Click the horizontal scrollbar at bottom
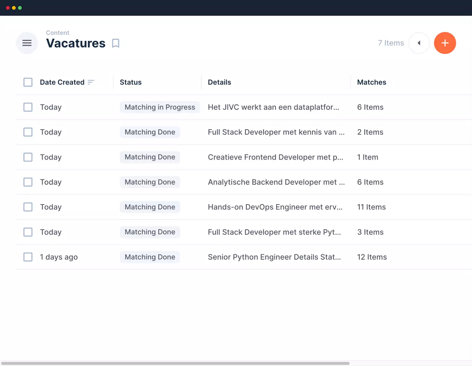The height and width of the screenshot is (366, 472). tap(175, 363)
